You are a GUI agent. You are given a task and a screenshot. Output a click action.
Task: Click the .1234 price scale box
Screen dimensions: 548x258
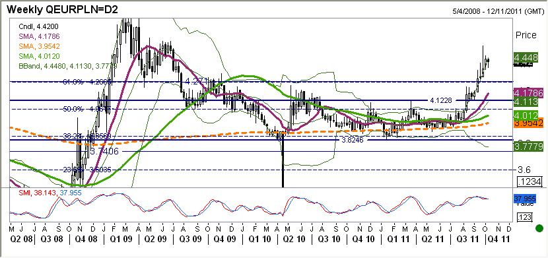pos(530,181)
